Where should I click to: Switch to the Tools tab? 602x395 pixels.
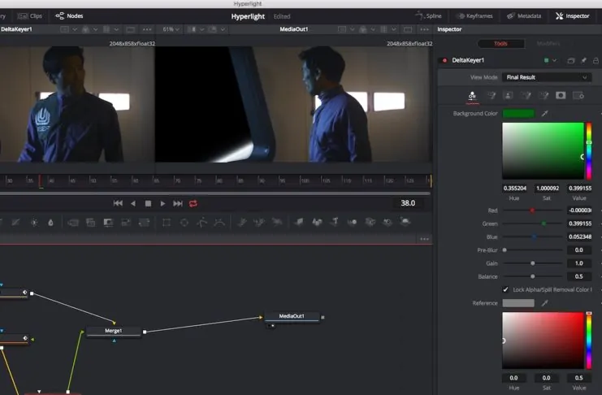tap(500, 43)
